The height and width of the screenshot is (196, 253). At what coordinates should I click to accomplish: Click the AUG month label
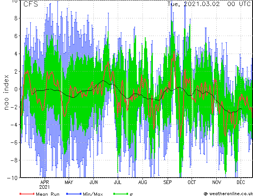[x=142, y=182]
